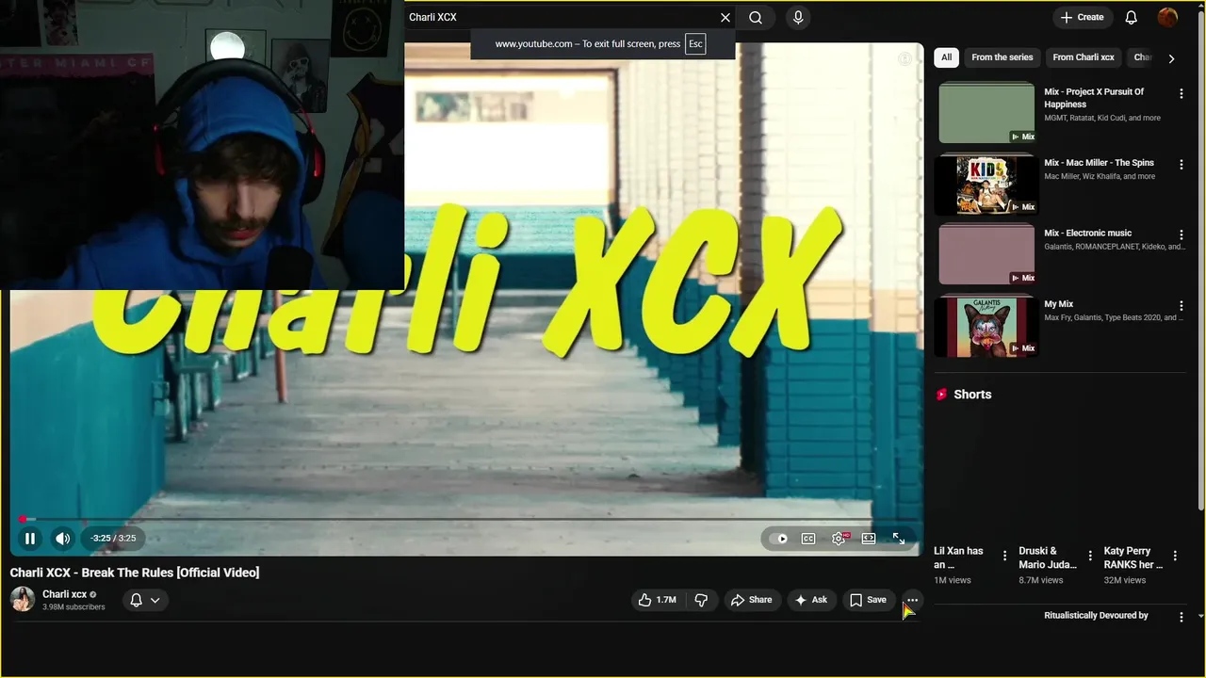Open Katy Perry RANKS her short
This screenshot has height=678, width=1206.
pos(1133,557)
